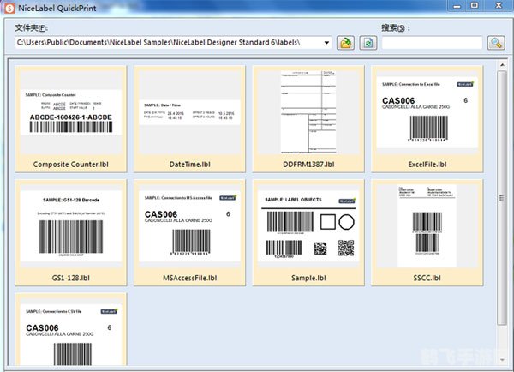Select the Composite Counter.lbl label thumbnail
Screen dimensions: 514x372
pos(70,112)
